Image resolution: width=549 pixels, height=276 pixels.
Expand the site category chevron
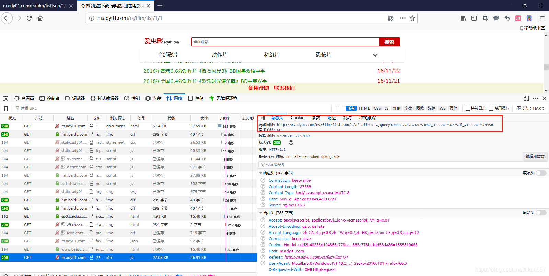pyautogui.click(x=375, y=55)
